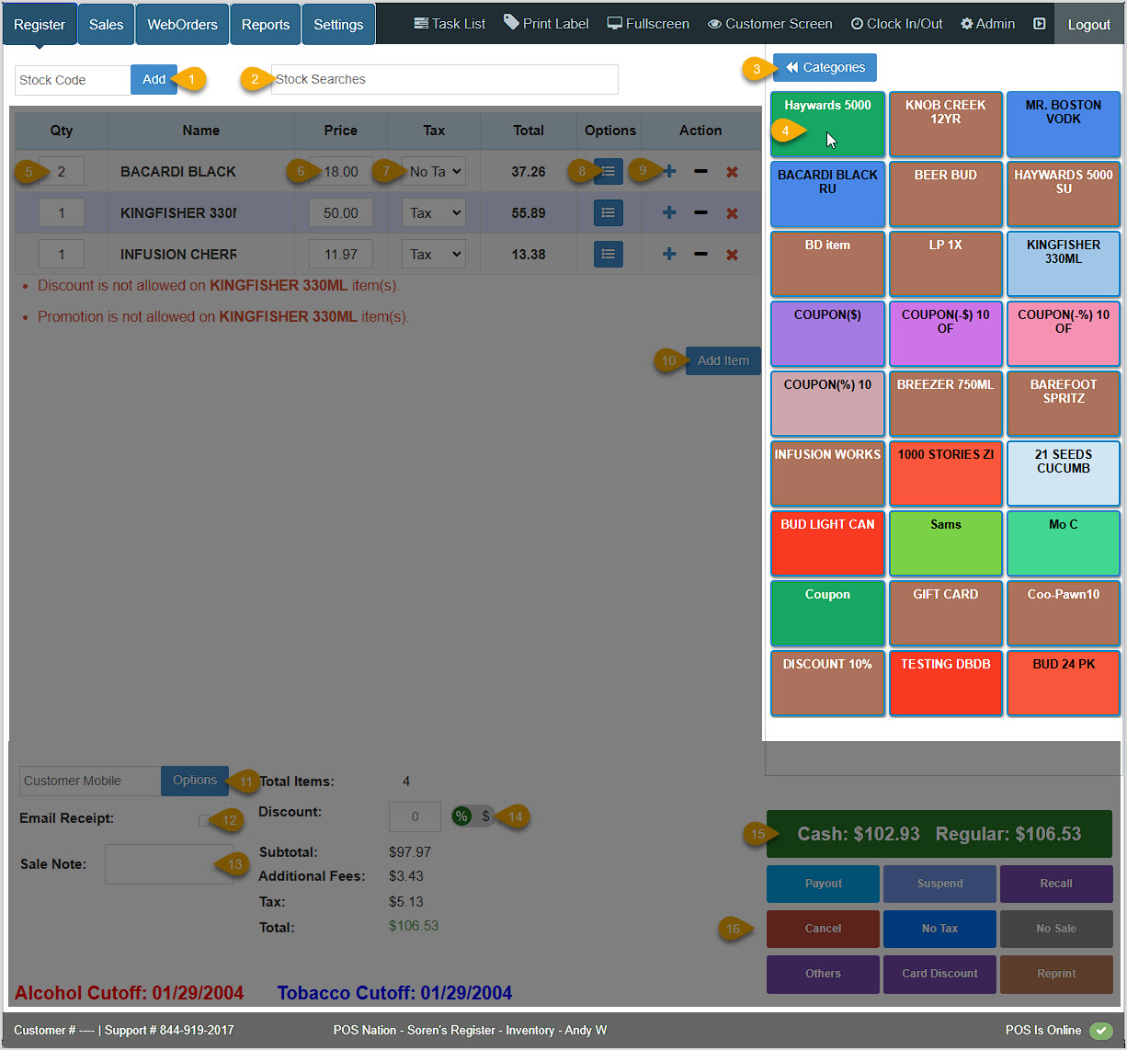Image resolution: width=1127 pixels, height=1050 pixels.
Task: Select the purple COUPON($) product tile
Action: pyautogui.click(x=827, y=333)
